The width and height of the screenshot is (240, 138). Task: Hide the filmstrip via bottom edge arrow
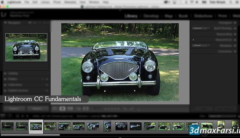tap(120, 137)
